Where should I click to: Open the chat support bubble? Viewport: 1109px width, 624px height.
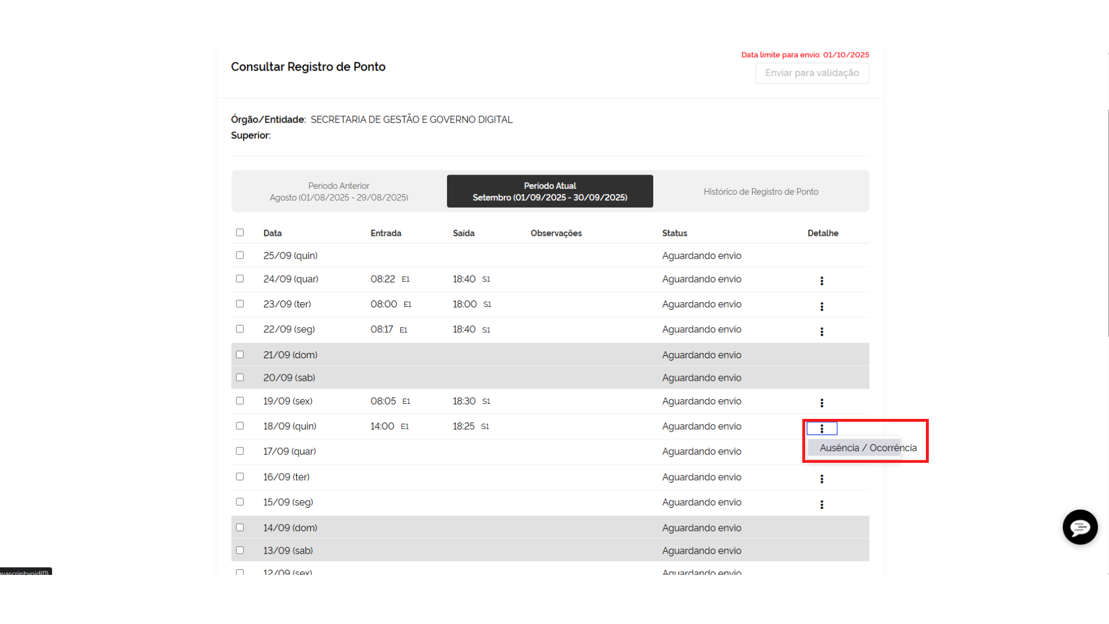click(x=1080, y=527)
